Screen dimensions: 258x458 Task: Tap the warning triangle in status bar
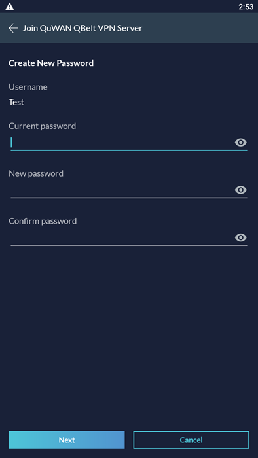tap(9, 7)
